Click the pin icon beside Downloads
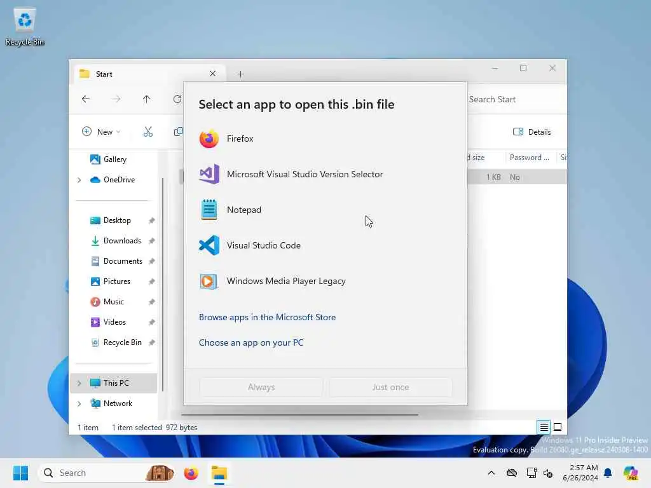 (151, 241)
